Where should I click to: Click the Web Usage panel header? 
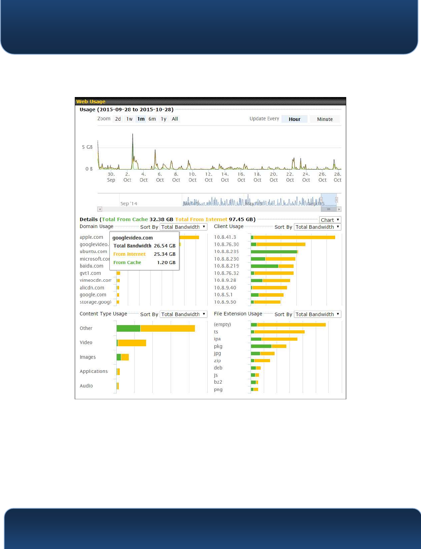210,101
